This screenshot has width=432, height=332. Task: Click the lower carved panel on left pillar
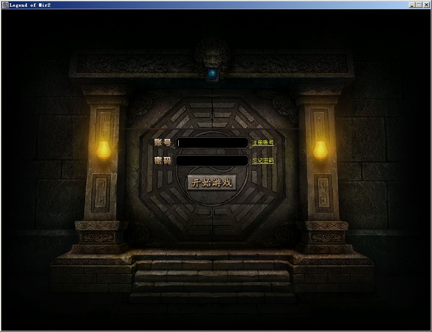(101, 193)
